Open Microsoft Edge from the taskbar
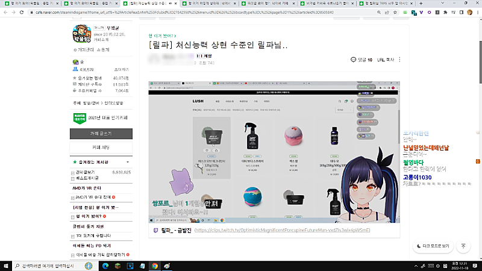The height and width of the screenshot is (271, 482). [x=105, y=266]
